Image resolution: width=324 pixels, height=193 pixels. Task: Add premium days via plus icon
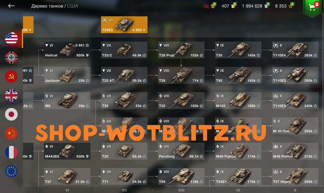(215, 4)
